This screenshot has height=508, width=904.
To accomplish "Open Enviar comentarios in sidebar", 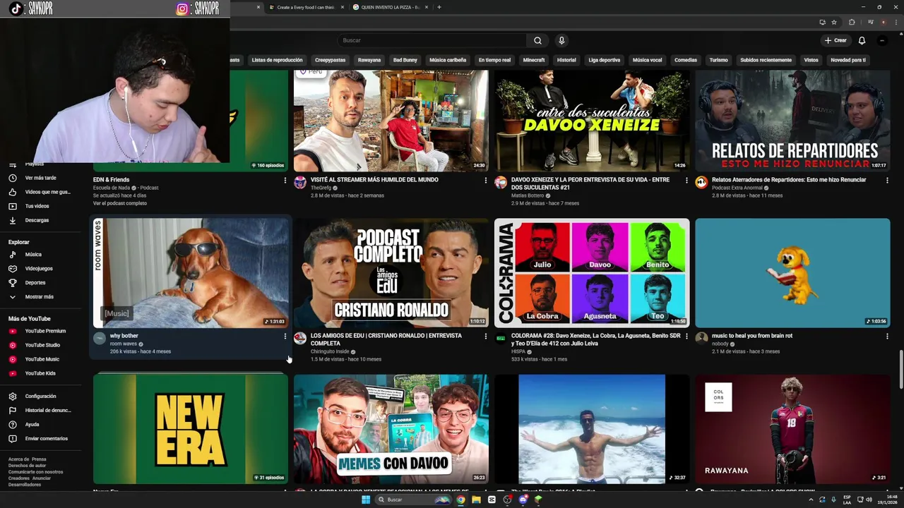I will 46,438.
